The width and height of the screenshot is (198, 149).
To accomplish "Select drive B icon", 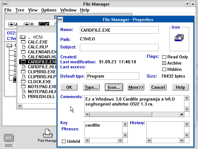I will [27, 24].
